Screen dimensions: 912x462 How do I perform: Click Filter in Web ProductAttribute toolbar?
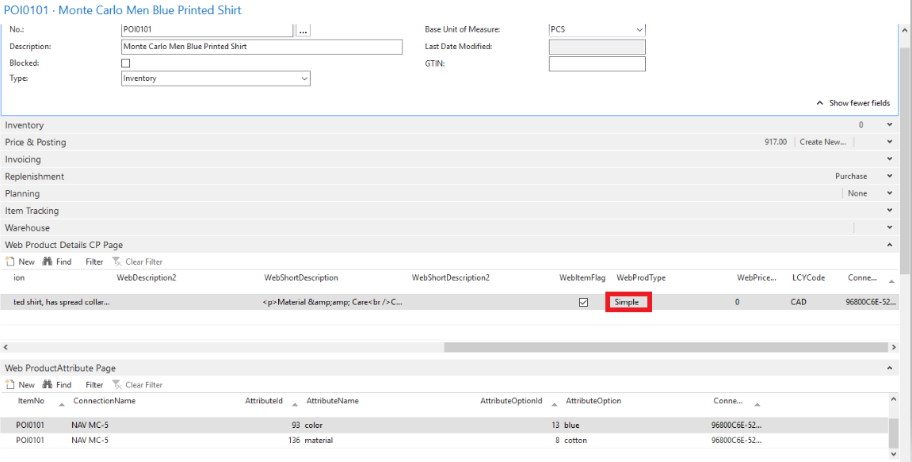(x=94, y=385)
